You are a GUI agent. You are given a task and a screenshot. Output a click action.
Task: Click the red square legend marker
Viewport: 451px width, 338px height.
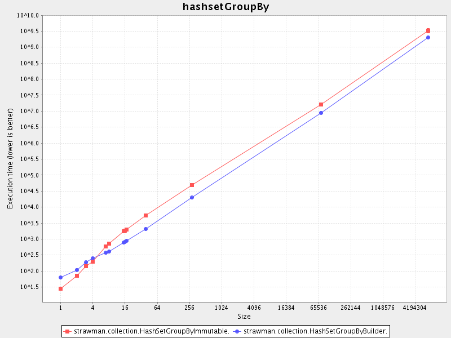[x=68, y=331]
